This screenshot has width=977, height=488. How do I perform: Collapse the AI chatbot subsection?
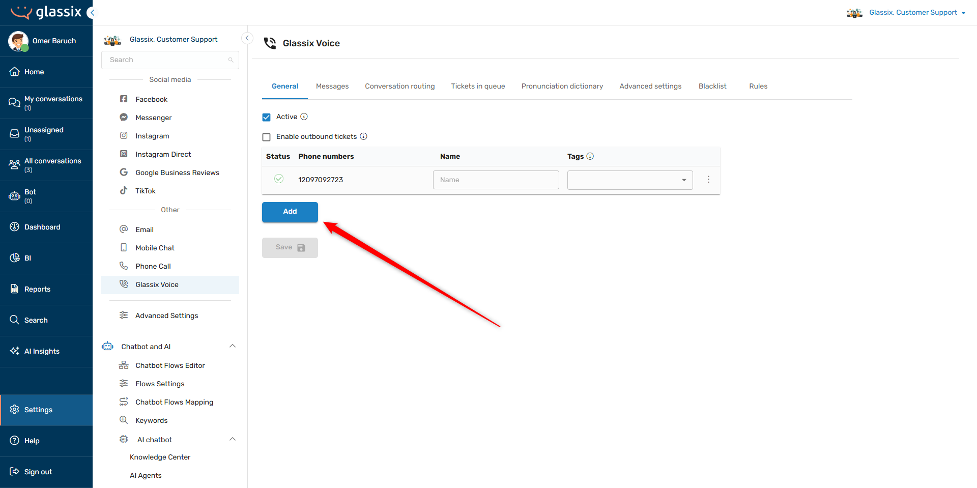click(x=233, y=439)
